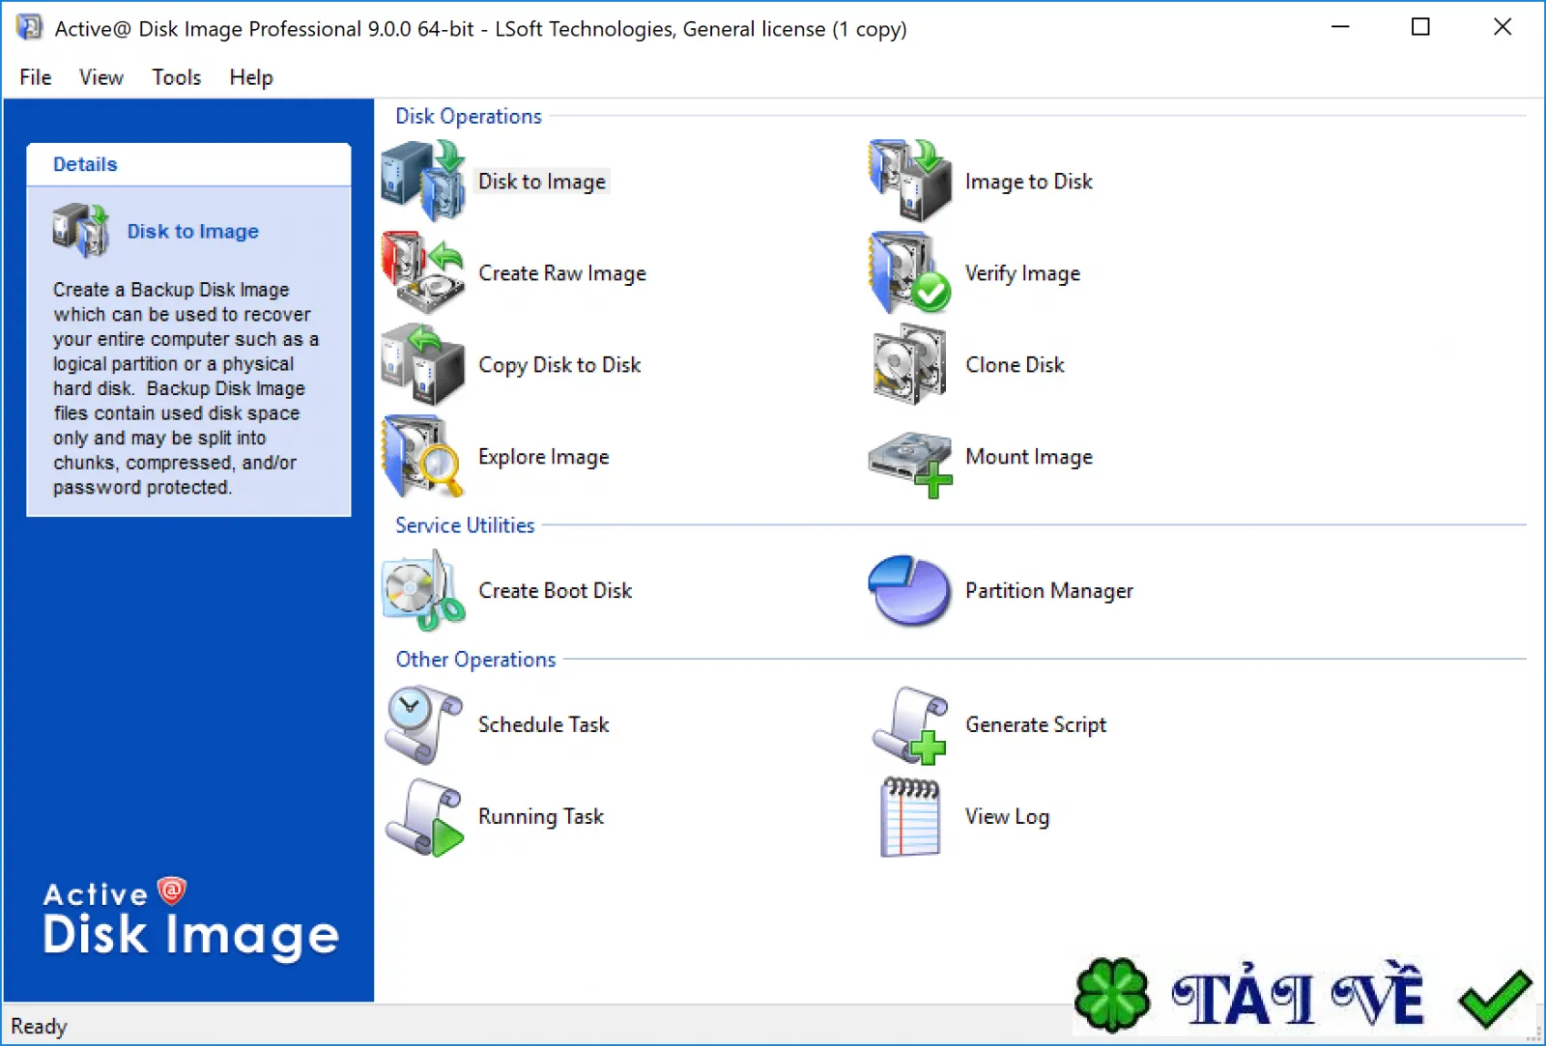
Task: Minimize the Active@ Disk Image window
Action: coord(1340,27)
